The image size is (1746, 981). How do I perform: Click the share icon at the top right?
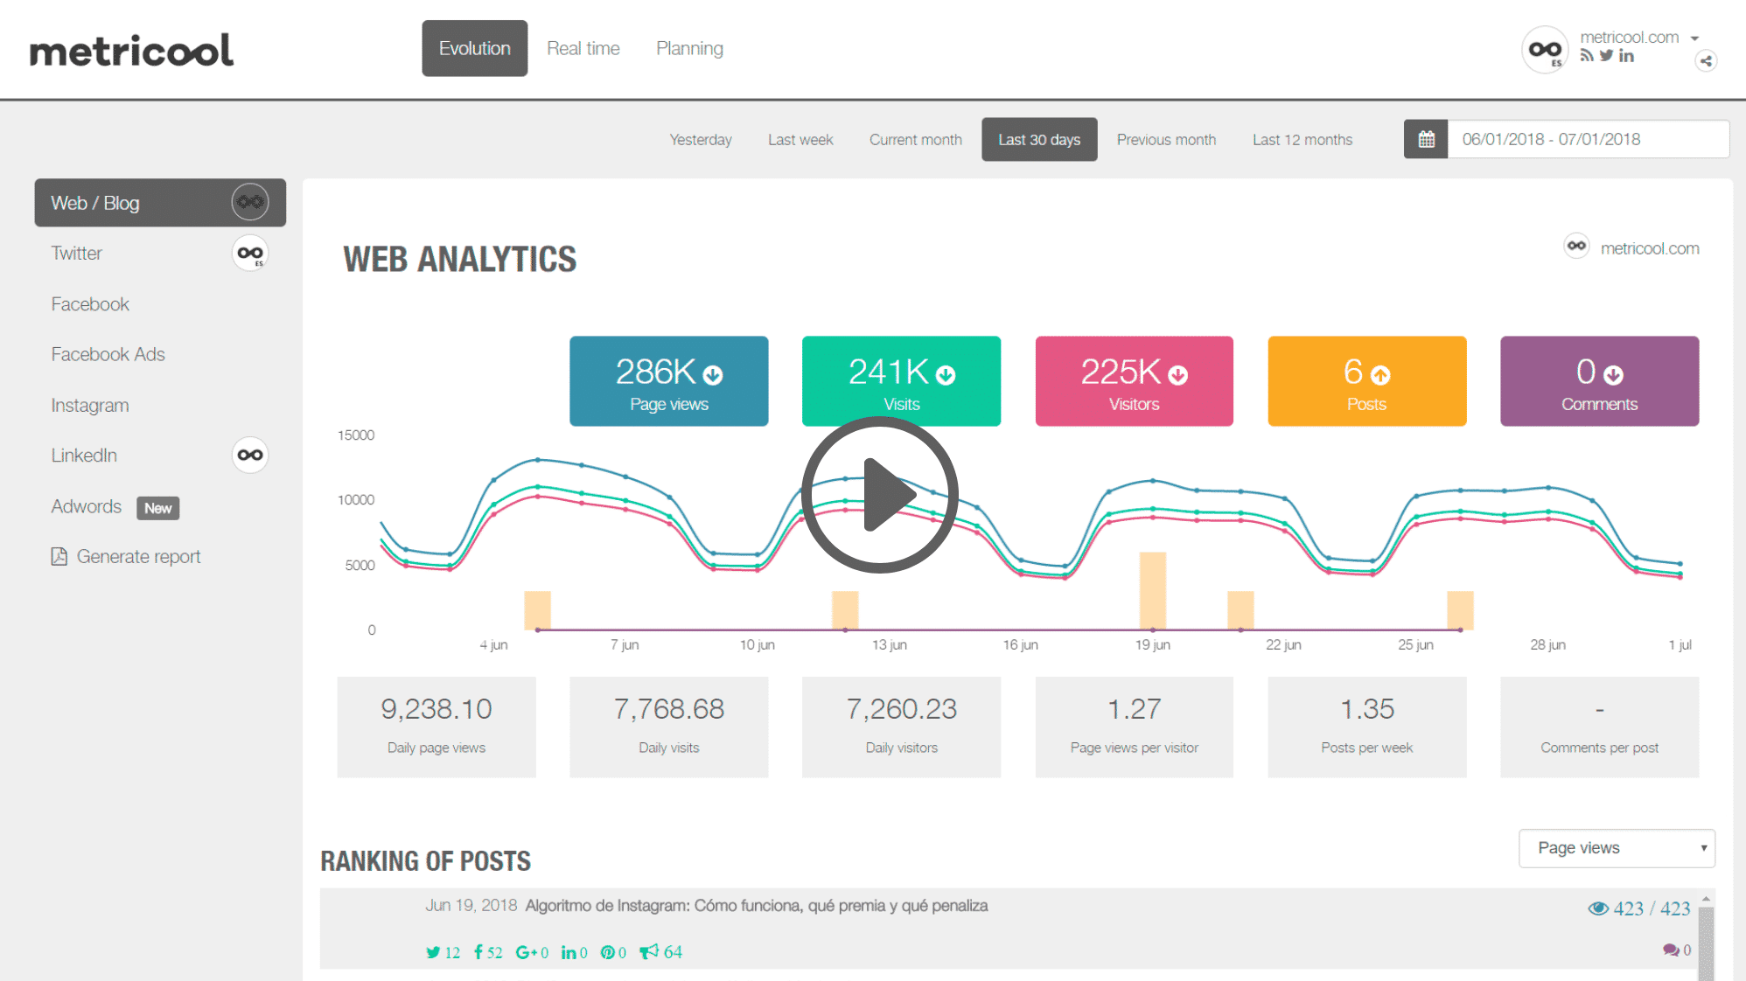point(1707,61)
